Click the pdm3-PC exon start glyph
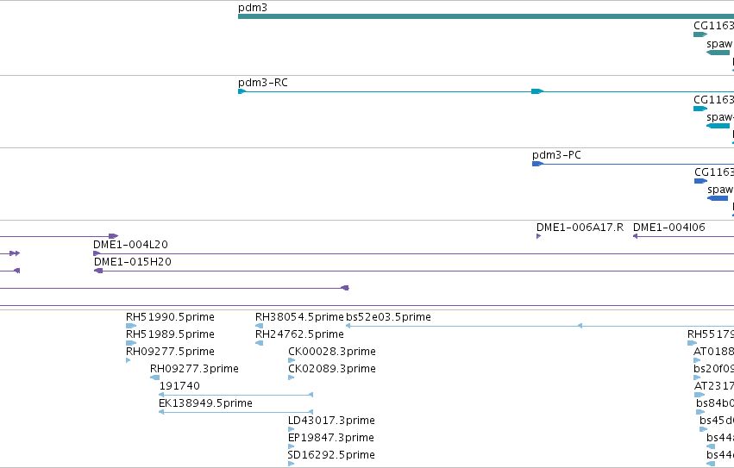734x468 pixels. tap(537, 164)
